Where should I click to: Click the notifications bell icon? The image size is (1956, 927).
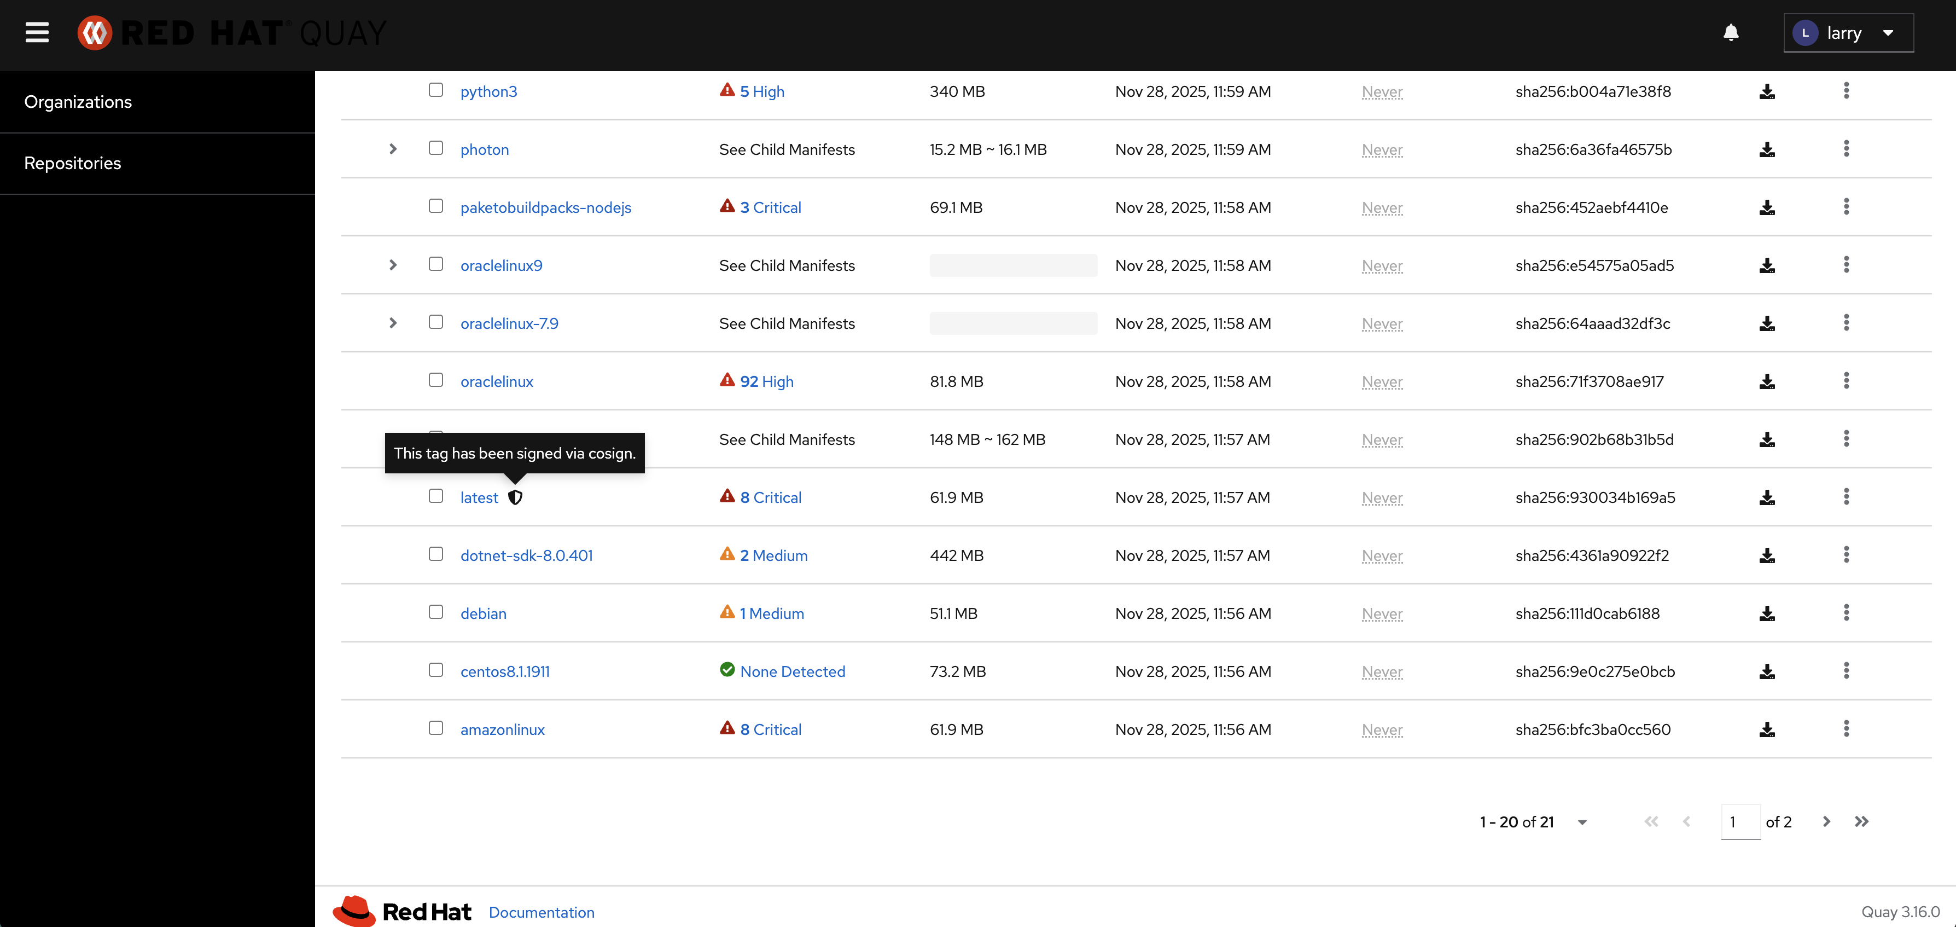pos(1731,33)
